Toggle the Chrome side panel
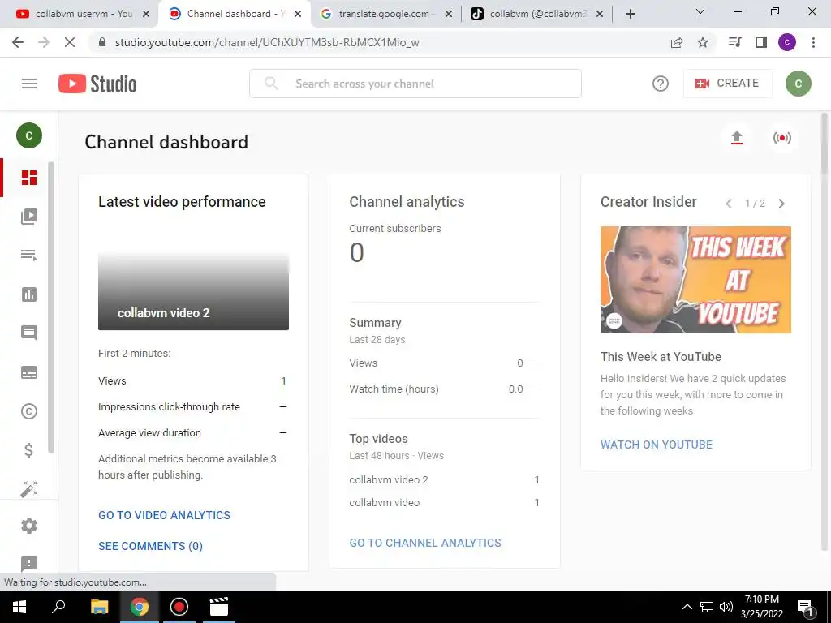The width and height of the screenshot is (831, 623). (x=761, y=42)
